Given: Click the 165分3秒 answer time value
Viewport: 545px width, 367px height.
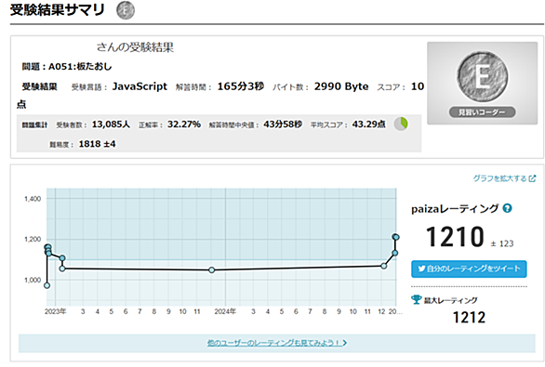Looking at the screenshot, I should 241,86.
